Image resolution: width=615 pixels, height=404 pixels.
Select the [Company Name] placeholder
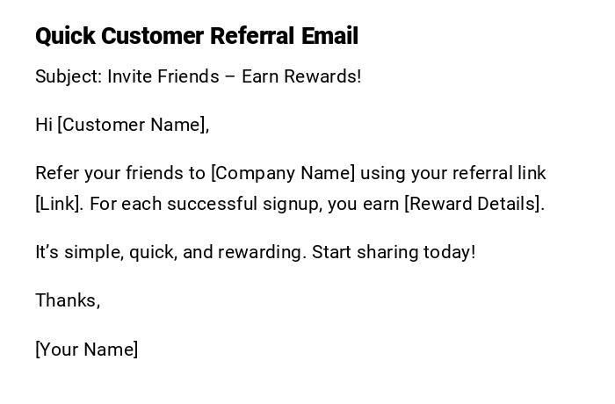coord(283,173)
